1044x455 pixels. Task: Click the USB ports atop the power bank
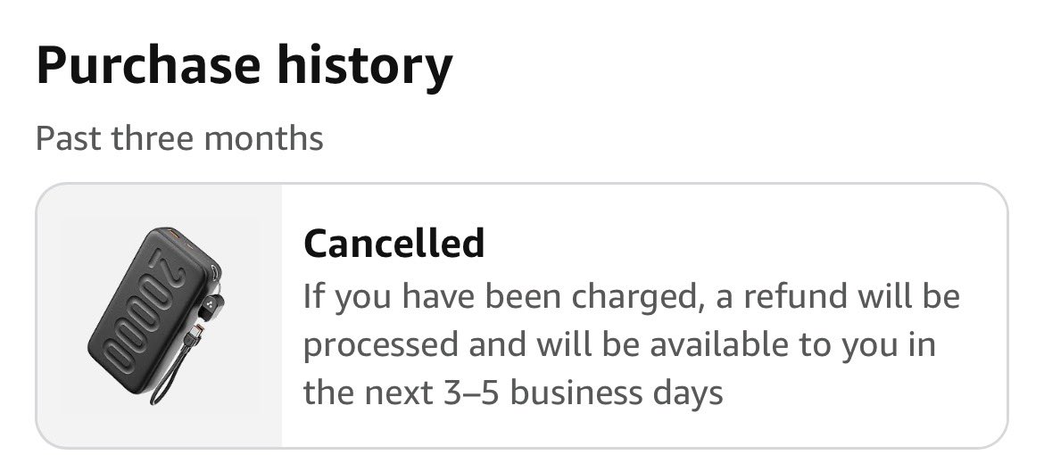pyautogui.click(x=183, y=237)
